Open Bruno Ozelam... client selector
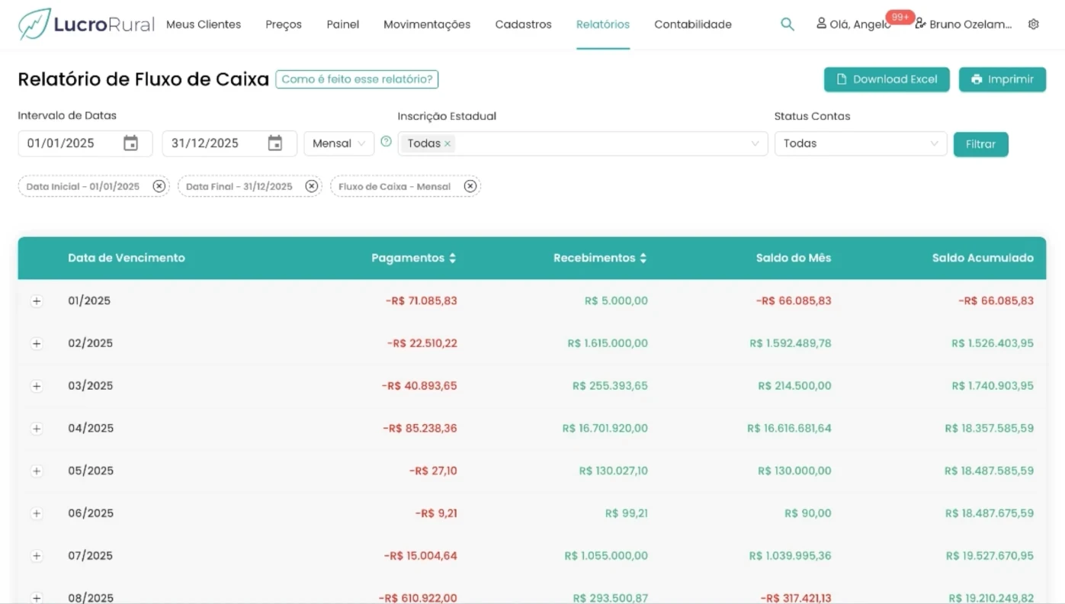1065x604 pixels. (x=964, y=24)
